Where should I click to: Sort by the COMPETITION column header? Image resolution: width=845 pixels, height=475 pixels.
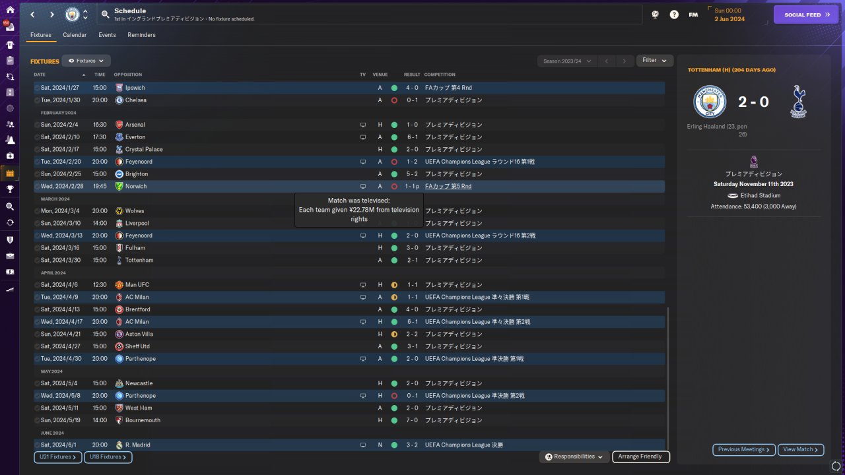tap(439, 75)
